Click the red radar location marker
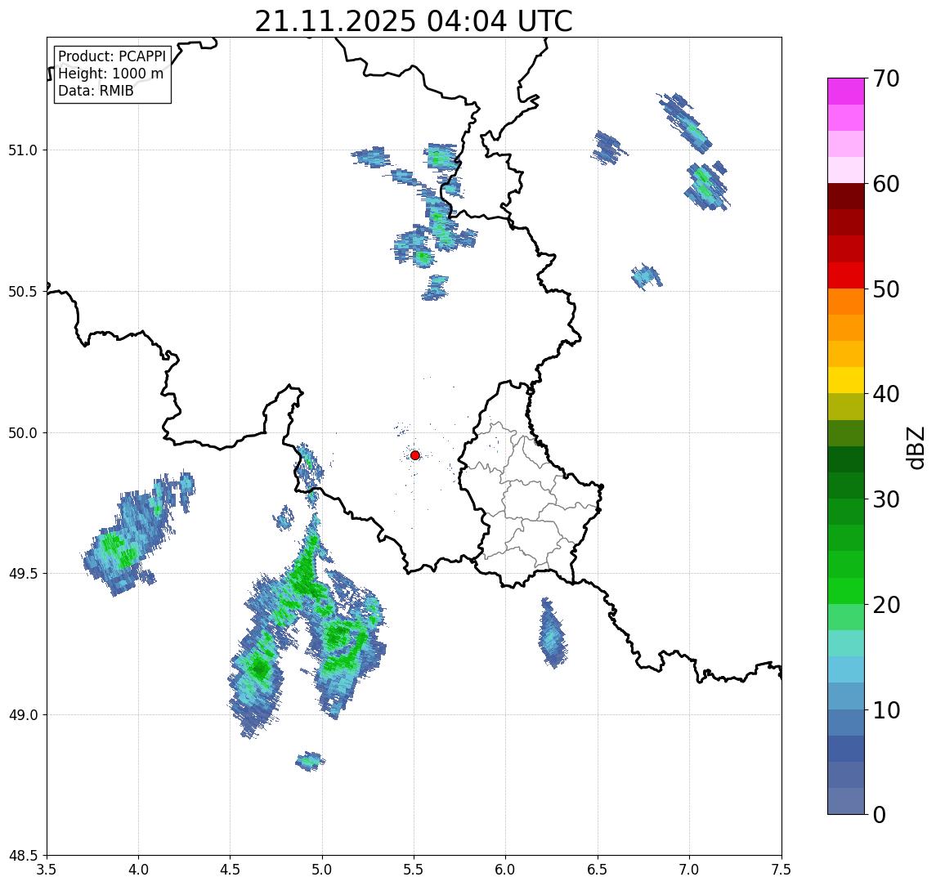Image resolution: width=936 pixels, height=886 pixels. tap(415, 455)
